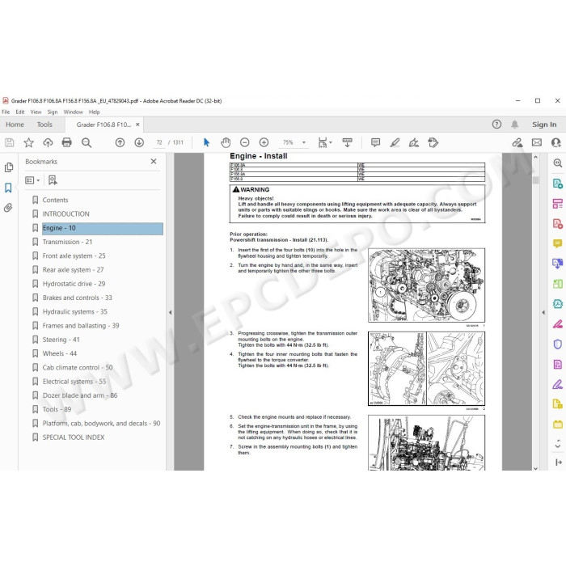Open the bookmarks options dropdown

32,180
